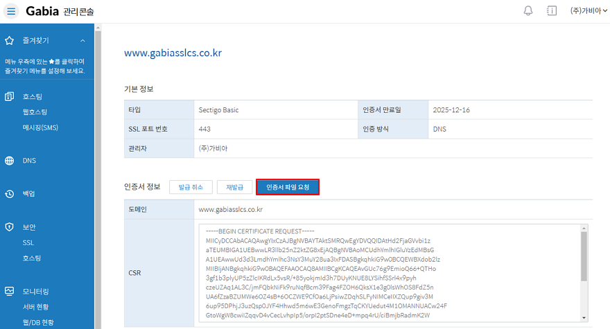Viewport: 610px width, 329px height.
Task: Click the CSR box scrollbar thumb
Action: (584, 256)
